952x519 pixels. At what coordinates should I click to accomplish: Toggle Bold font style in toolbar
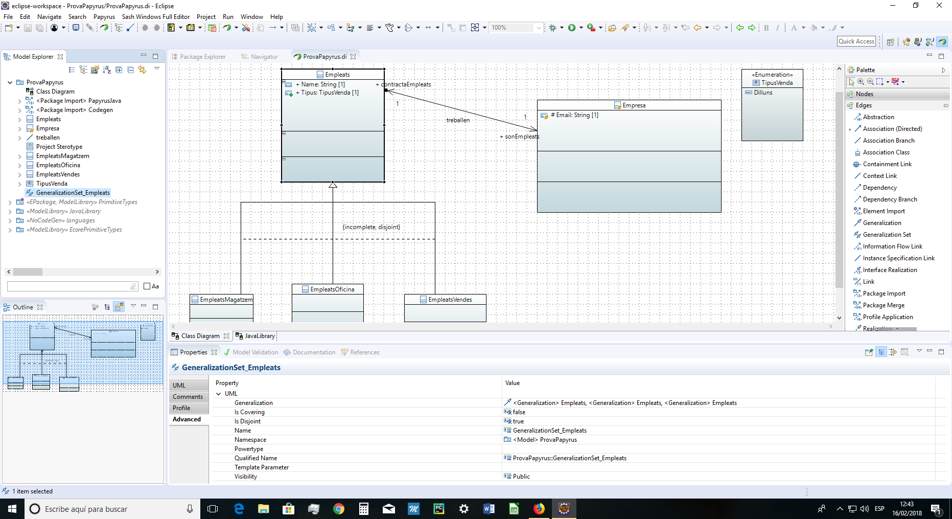767,28
